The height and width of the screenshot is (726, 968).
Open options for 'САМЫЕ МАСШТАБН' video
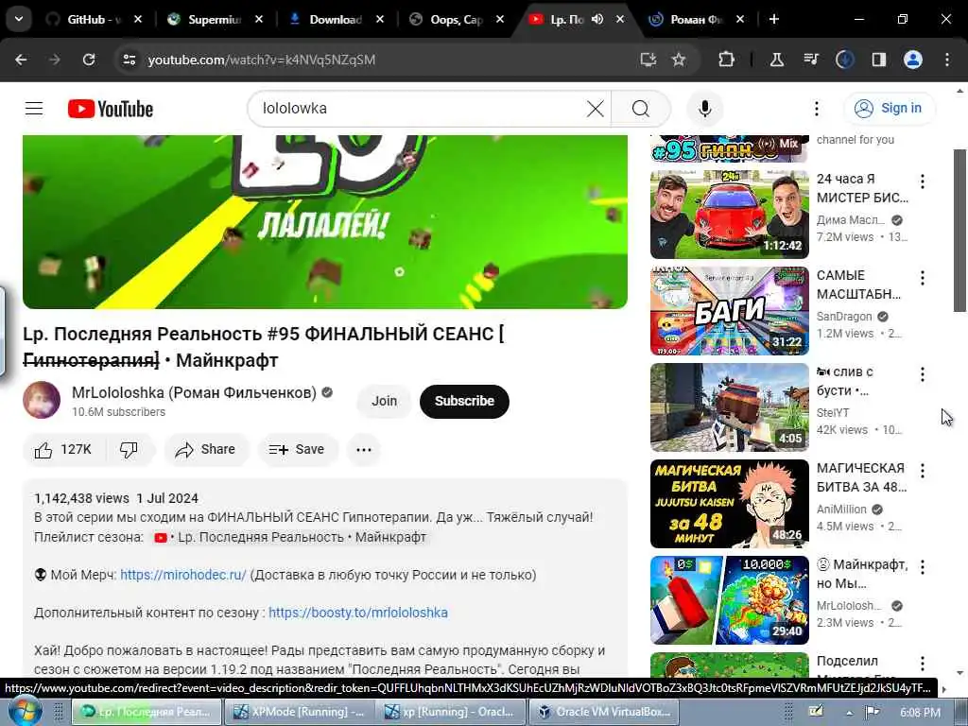click(x=923, y=278)
